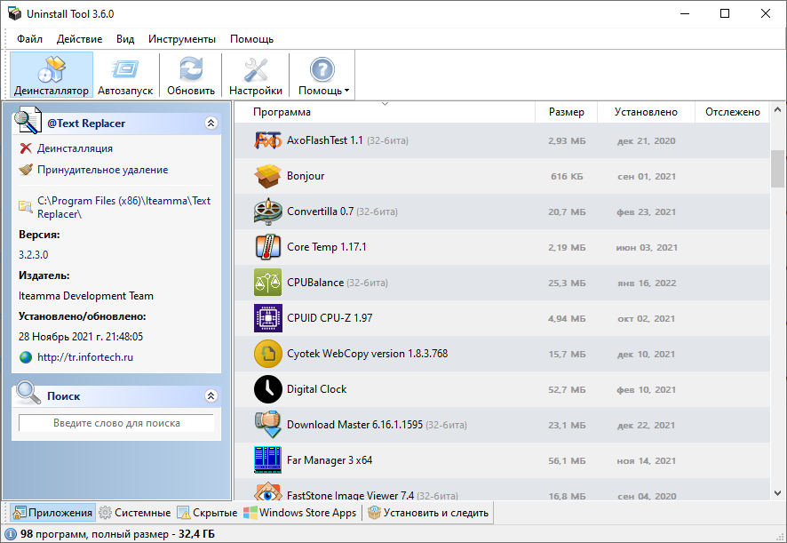
Task: Choose Принудительное удаление link
Action: tap(102, 170)
